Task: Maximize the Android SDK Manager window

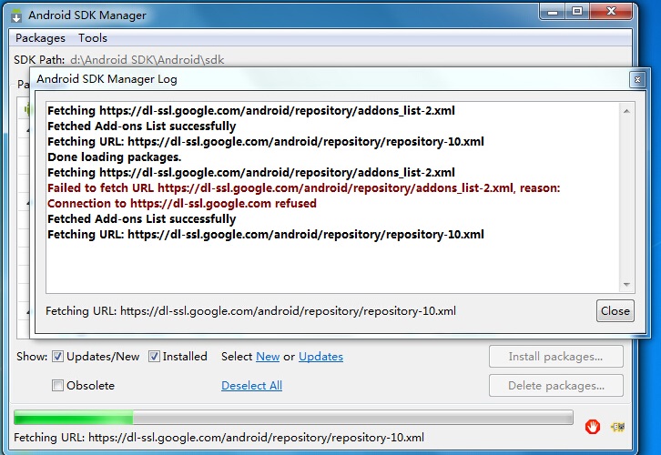Action: [x=577, y=11]
